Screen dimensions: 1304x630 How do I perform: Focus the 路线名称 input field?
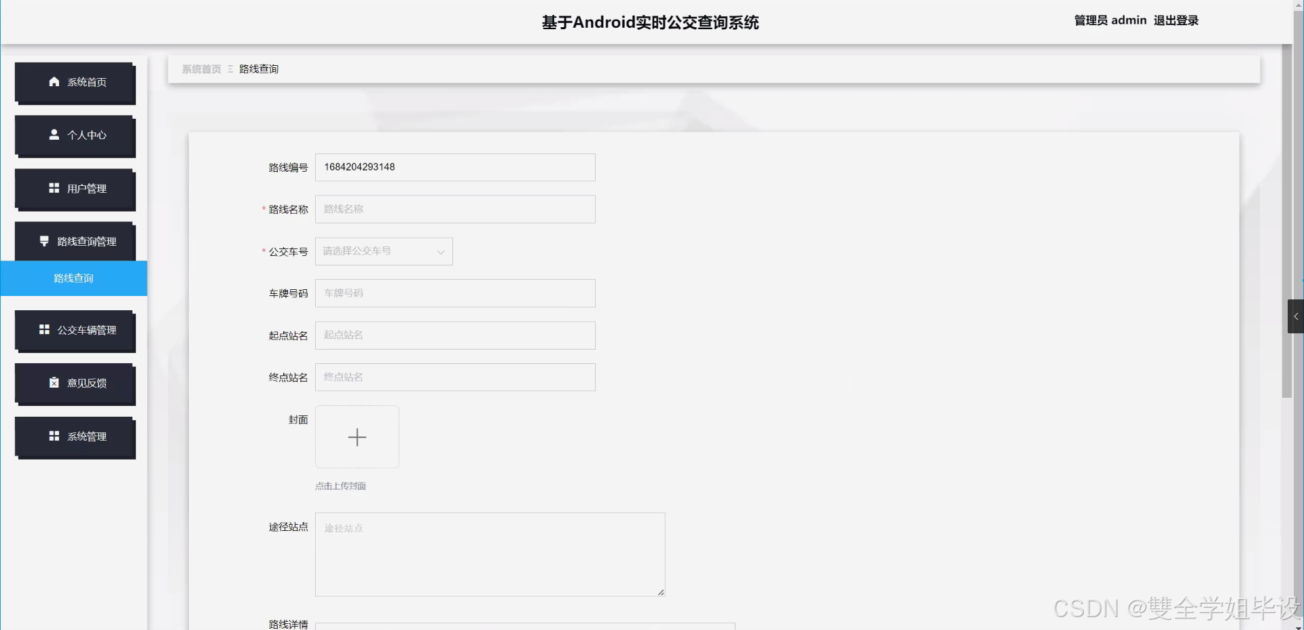pos(454,209)
